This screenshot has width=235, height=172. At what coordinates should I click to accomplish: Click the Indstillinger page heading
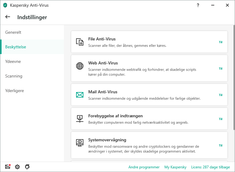pyautogui.click(x=32, y=17)
